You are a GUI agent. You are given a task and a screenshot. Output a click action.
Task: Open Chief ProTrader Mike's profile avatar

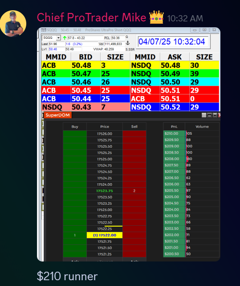pyautogui.click(x=13, y=24)
